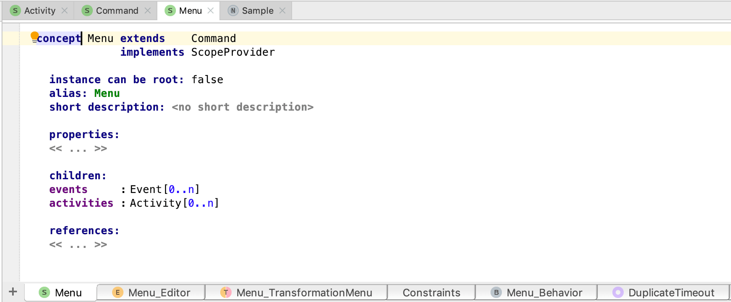Click the concept name 'Menu' in the header
The image size is (731, 302).
(x=100, y=38)
